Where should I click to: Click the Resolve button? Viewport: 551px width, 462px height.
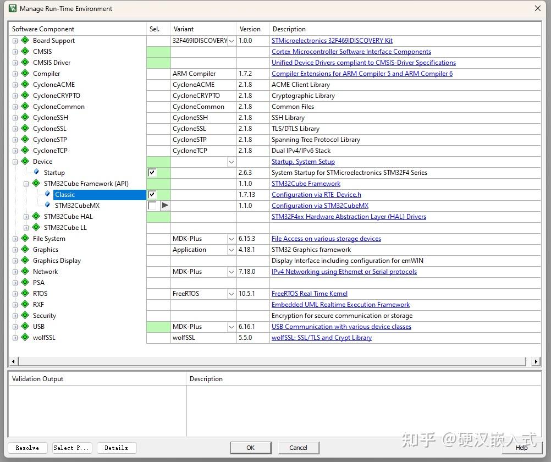point(27,448)
